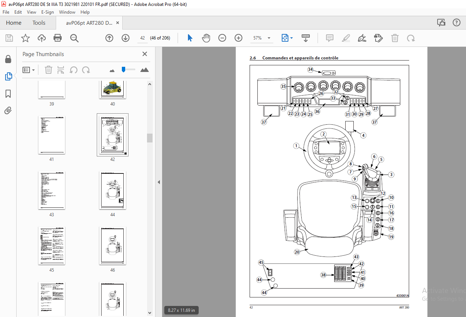The width and height of the screenshot is (466, 317).
Task: Open the zoom level dropdown at 57%
Action: (262, 38)
